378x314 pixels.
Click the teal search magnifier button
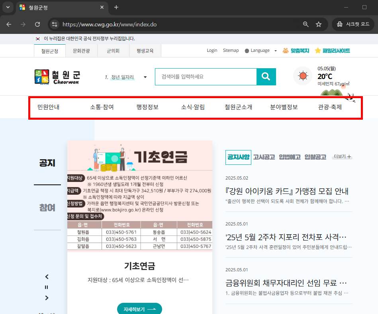tap(266, 77)
